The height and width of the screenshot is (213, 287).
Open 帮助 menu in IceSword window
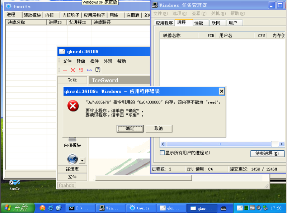click(x=122, y=61)
